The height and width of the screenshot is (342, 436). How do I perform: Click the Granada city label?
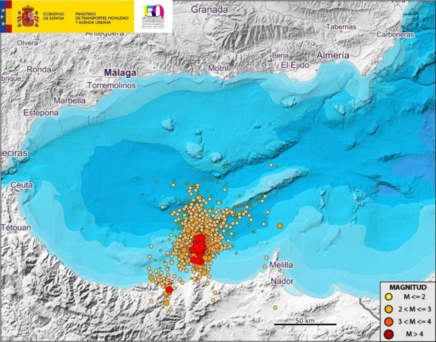coord(209,9)
